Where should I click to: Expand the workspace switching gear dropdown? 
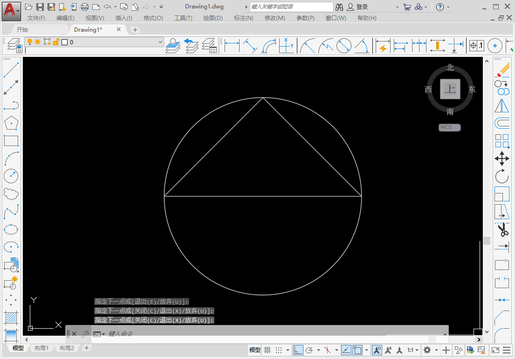pyautogui.click(x=437, y=350)
